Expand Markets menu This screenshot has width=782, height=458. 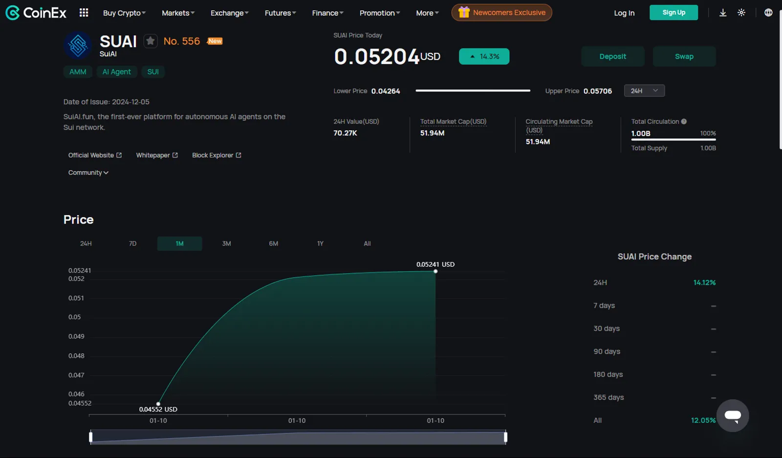(x=178, y=13)
